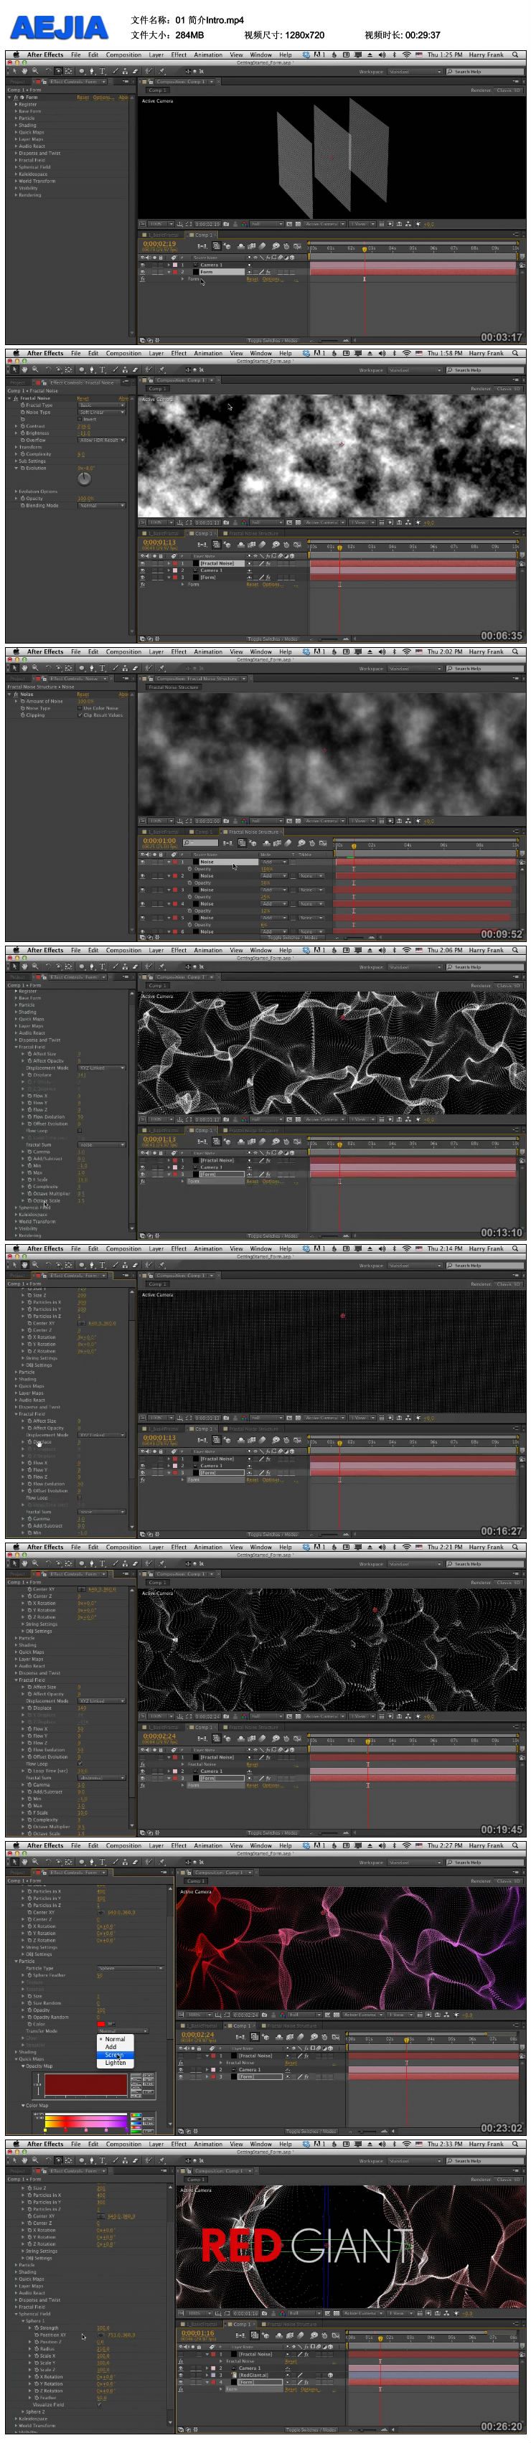Click the Strength stopwatch in the 00:26:20 frame
This screenshot has width=531, height=2443.
pyautogui.click(x=37, y=2327)
